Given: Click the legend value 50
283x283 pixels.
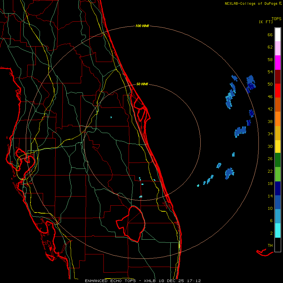Looking at the screenshot, I should [270, 84].
